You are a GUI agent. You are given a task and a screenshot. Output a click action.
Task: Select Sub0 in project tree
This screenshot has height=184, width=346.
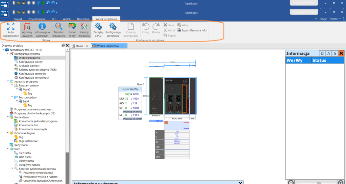tap(26, 101)
